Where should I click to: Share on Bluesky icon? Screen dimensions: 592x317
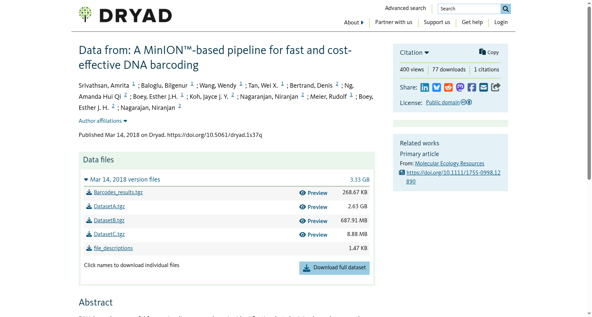(437, 87)
